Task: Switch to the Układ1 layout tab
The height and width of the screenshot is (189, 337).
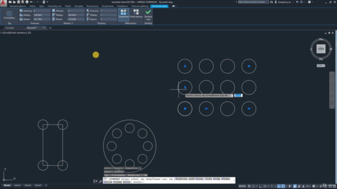Action: click(x=17, y=185)
